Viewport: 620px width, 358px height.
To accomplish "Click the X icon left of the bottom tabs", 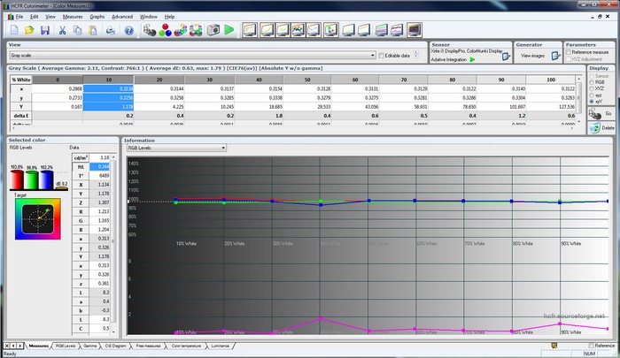I will [x=6, y=346].
